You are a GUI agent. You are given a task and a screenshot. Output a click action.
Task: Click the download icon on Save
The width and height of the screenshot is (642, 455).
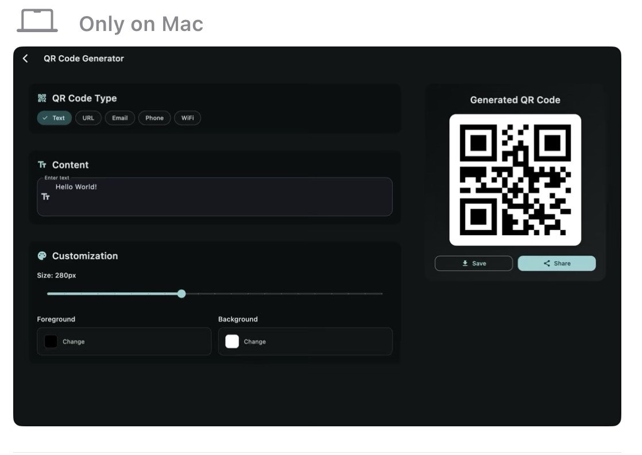(x=465, y=263)
